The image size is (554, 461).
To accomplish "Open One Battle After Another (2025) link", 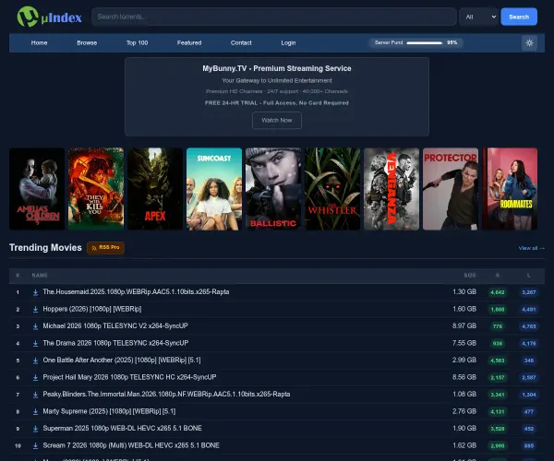I will tap(122, 361).
